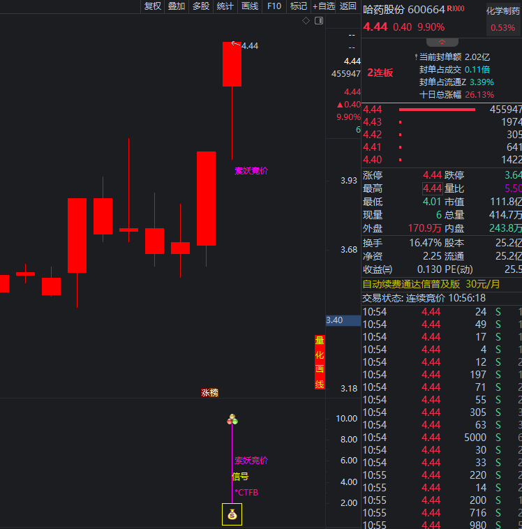Click the 涨榜 tag on chart
The height and width of the screenshot is (529, 522).
coord(209,392)
